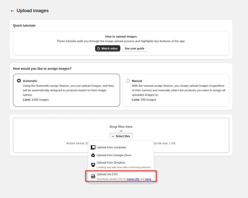The image size is (248, 198).
Task: Open the Select files dropdown
Action: click(x=121, y=136)
